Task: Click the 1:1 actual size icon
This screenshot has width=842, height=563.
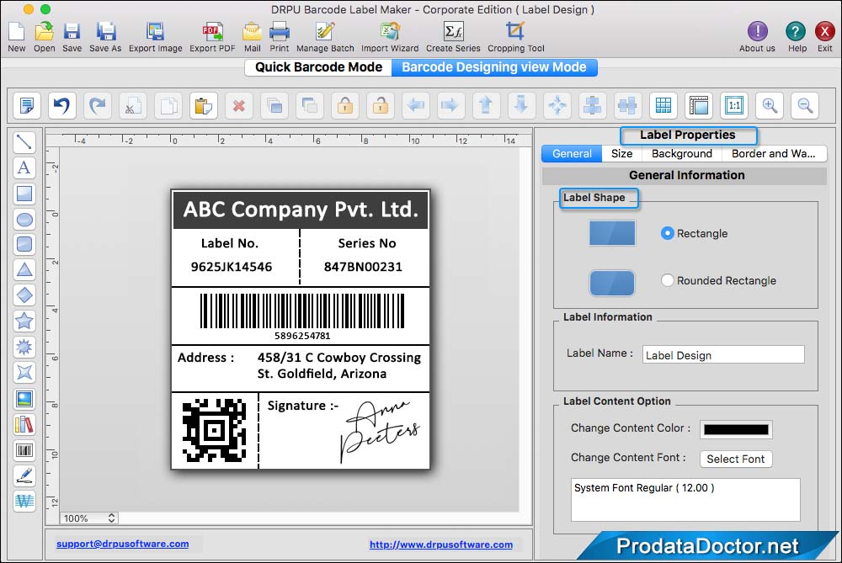Action: (x=734, y=105)
